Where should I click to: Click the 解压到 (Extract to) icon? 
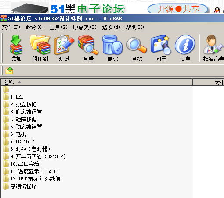coord(40,48)
